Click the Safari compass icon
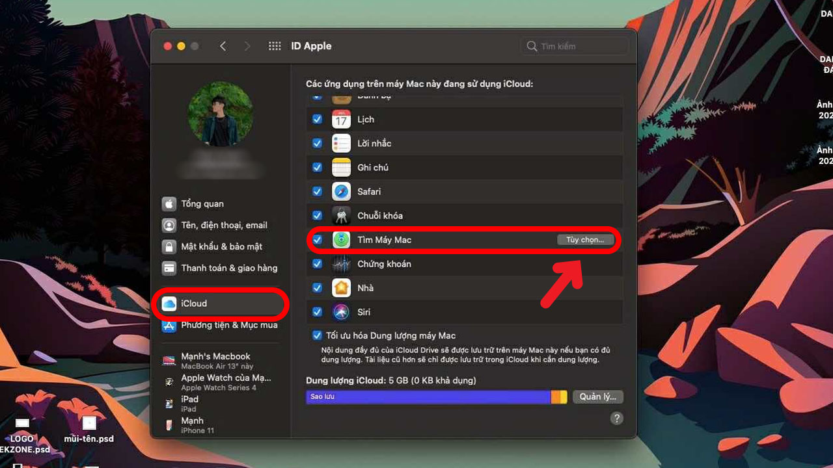The width and height of the screenshot is (833, 468). [341, 192]
